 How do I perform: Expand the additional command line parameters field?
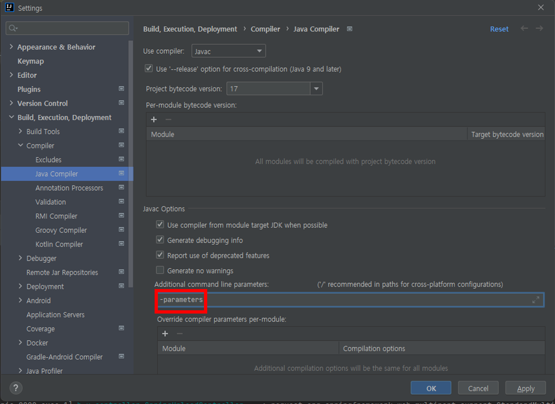pos(536,300)
